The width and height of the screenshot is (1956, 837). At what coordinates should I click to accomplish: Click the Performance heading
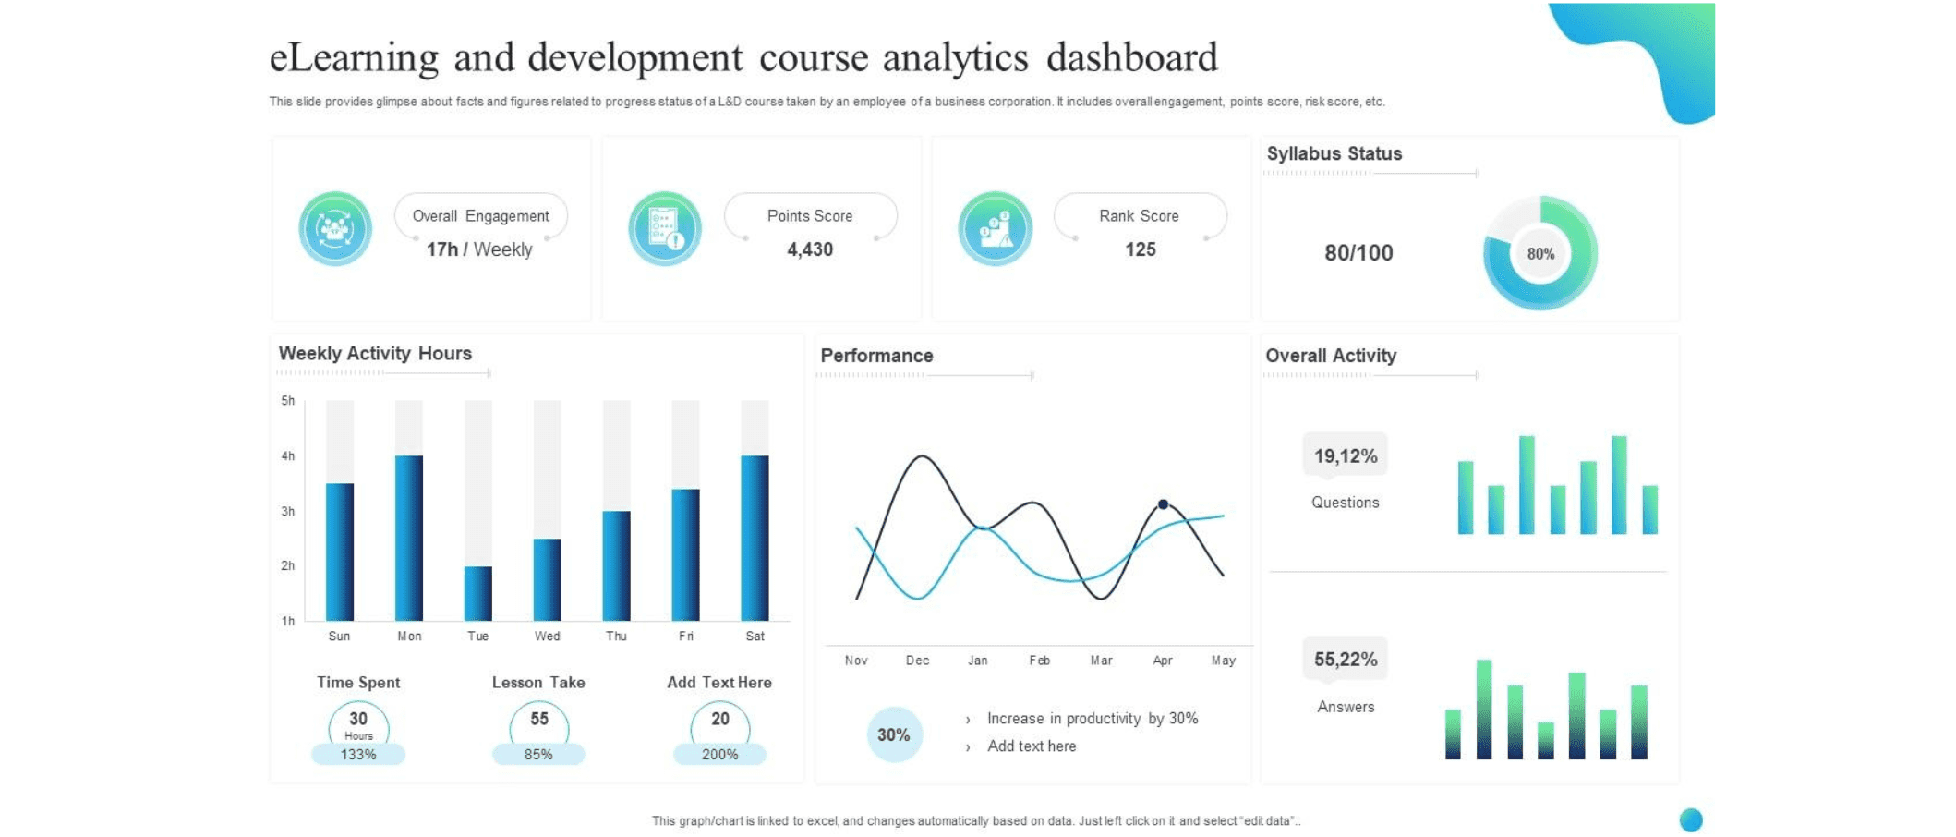pos(876,356)
